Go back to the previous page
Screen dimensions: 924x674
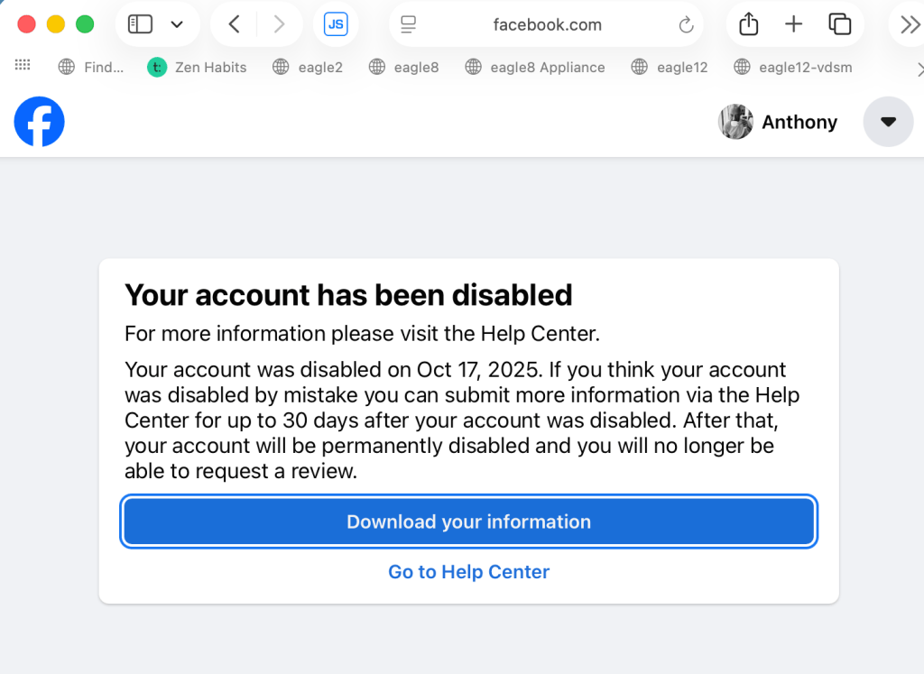coord(234,24)
